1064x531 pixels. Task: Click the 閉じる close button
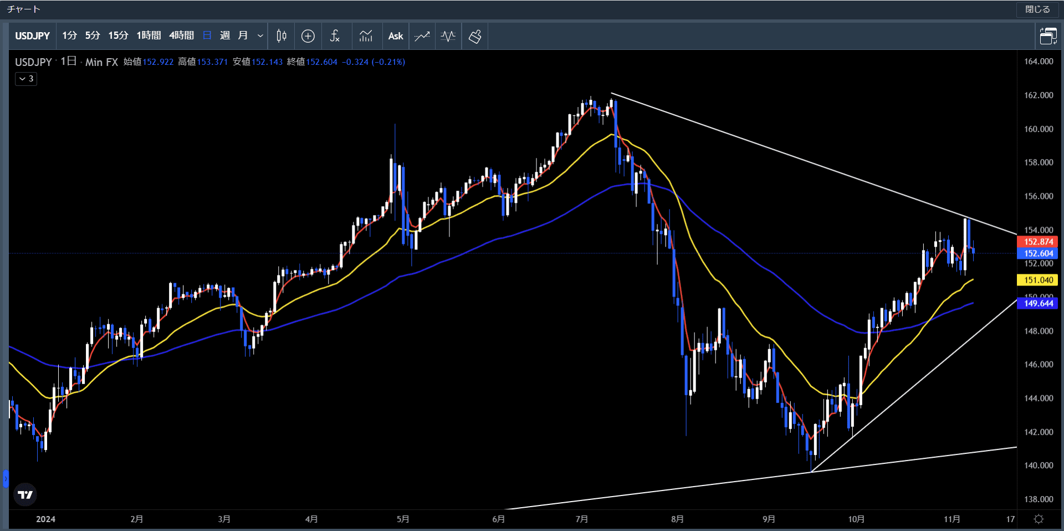(x=1037, y=9)
